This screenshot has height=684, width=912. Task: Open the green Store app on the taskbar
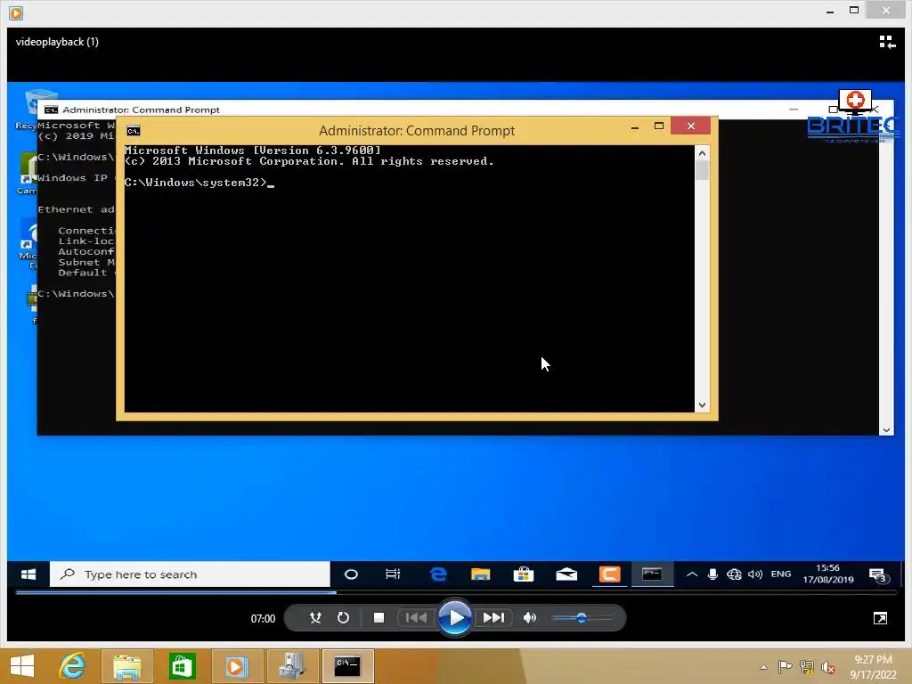(x=182, y=666)
